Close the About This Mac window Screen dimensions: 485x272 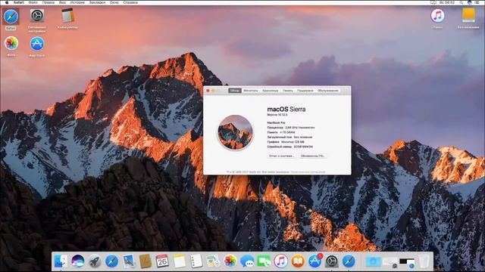click(x=208, y=91)
